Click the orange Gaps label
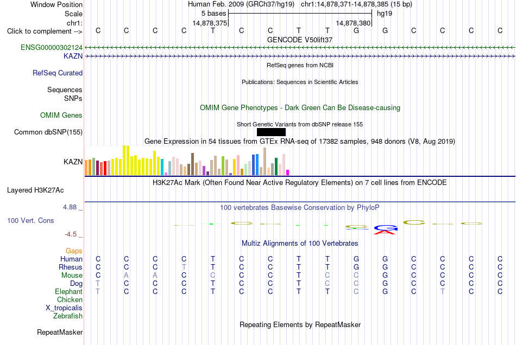 point(74,251)
